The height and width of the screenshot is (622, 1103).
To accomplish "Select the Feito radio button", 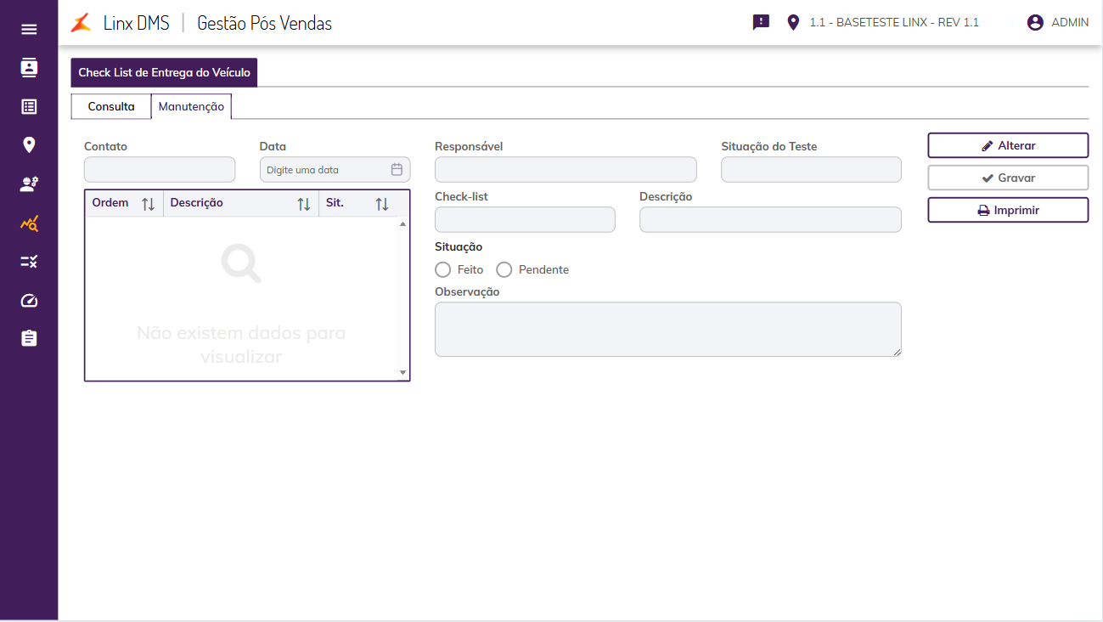I will (x=442, y=269).
